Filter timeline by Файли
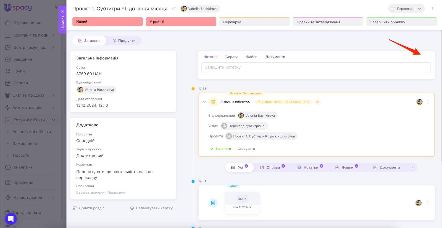This screenshot has width=442, height=228. (347, 167)
